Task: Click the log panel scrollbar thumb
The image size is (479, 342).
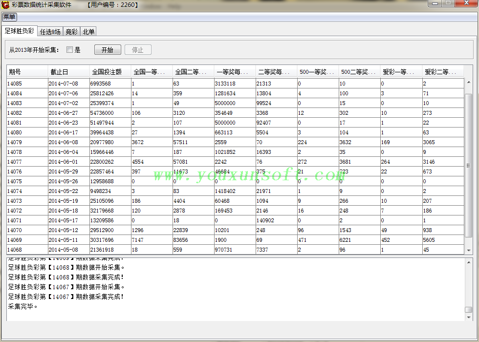Action: (x=469, y=310)
